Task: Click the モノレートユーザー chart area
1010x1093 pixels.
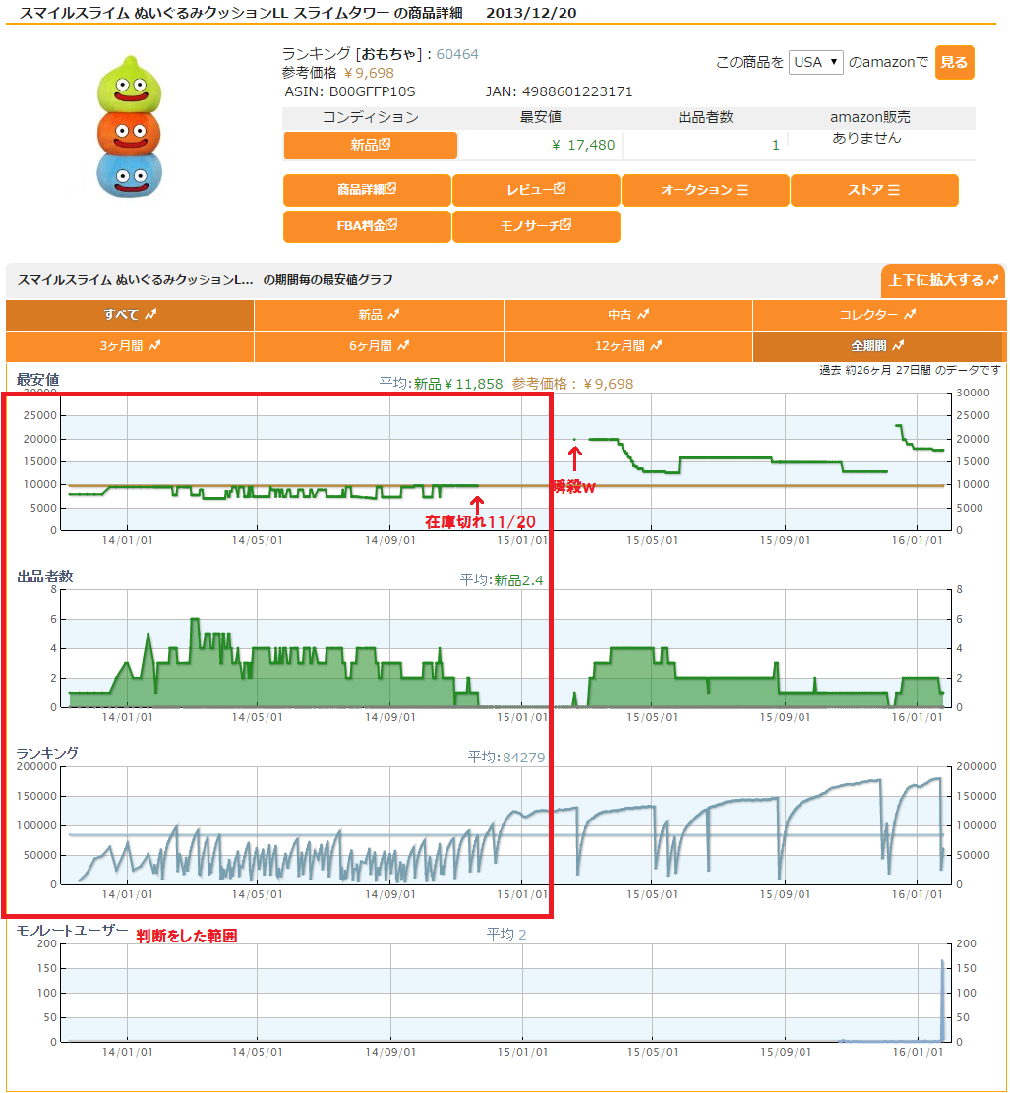Action: tap(506, 993)
